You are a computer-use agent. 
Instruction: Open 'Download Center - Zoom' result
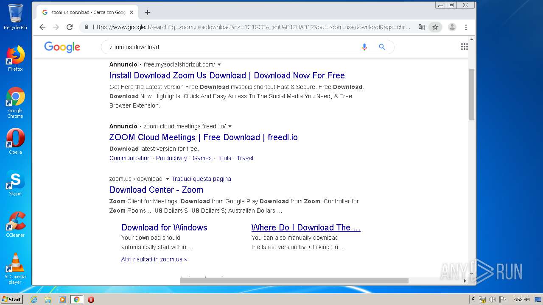point(156,190)
